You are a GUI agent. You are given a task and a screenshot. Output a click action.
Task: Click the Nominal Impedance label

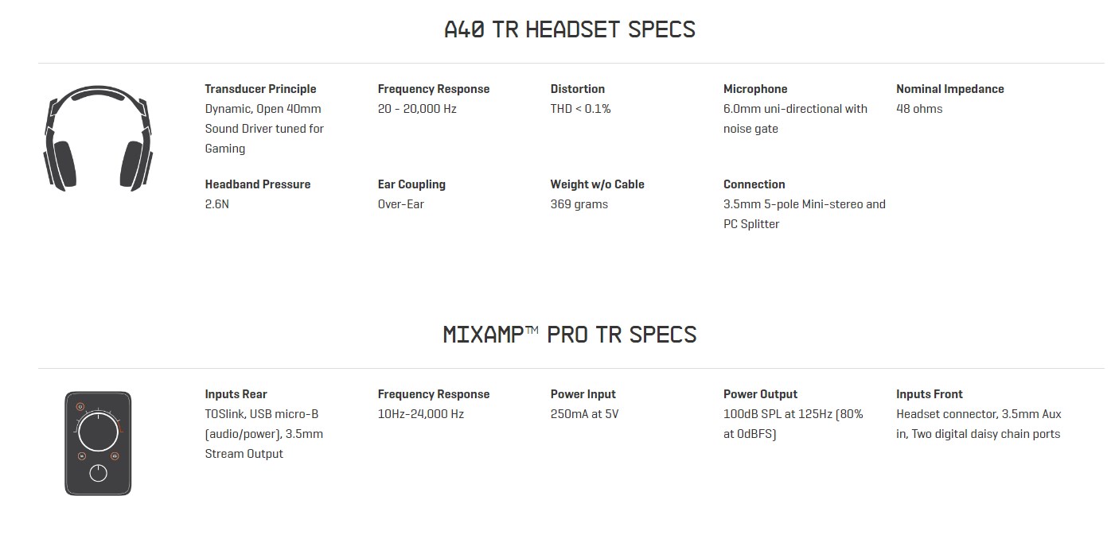(x=949, y=89)
